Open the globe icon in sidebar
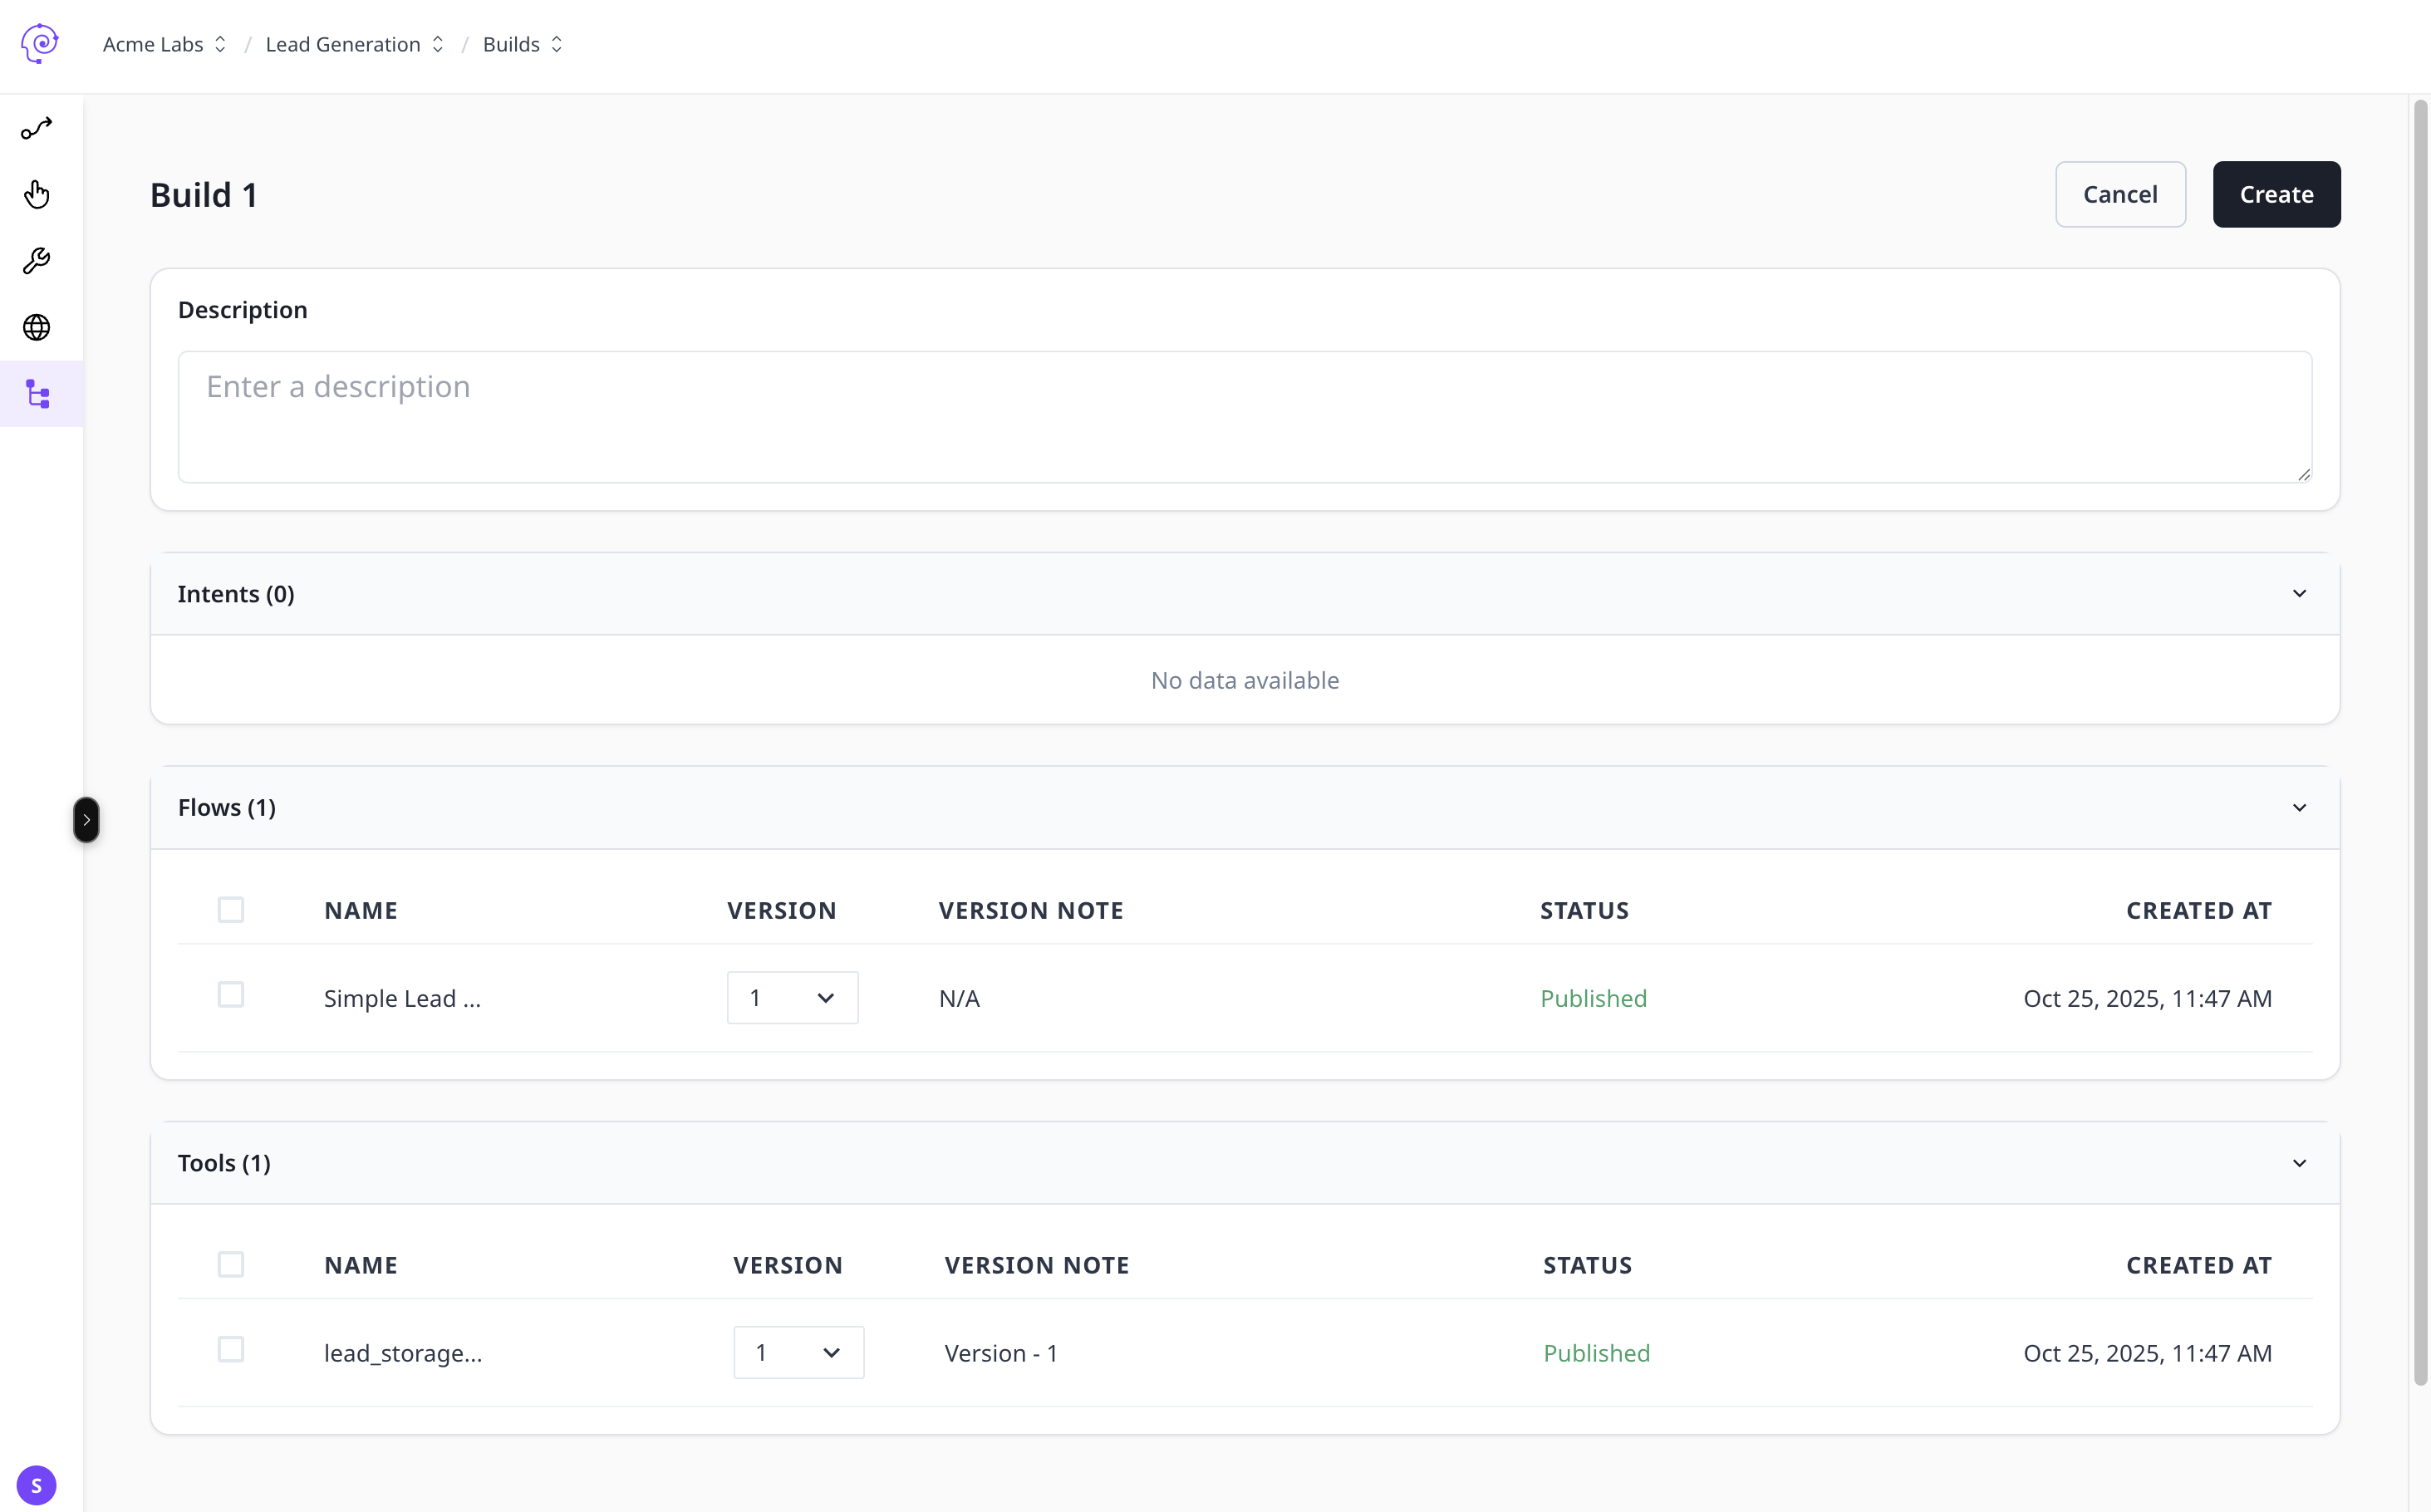This screenshot has height=1512, width=2431. (37, 327)
